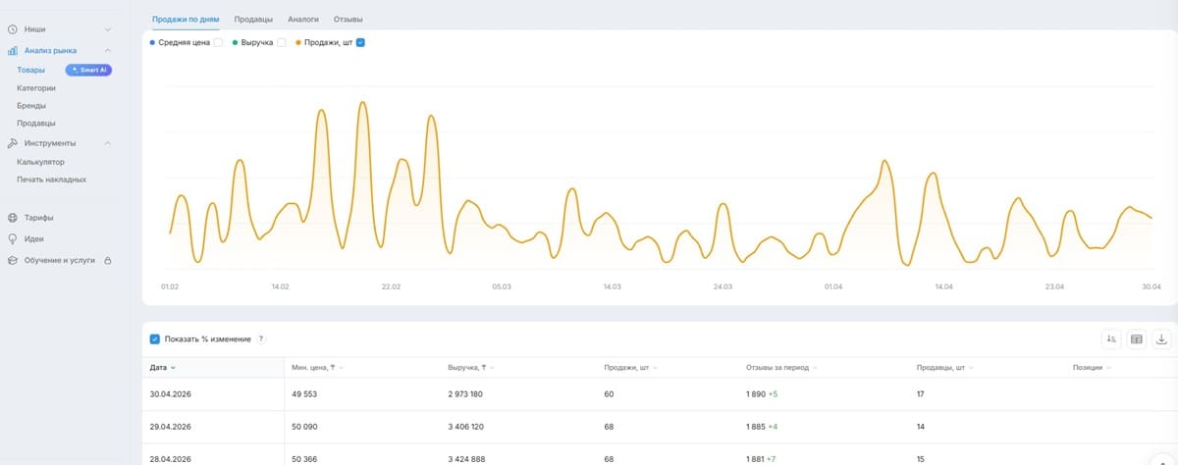Open the Тарифы page
The height and width of the screenshot is (465, 1178).
pos(39,218)
